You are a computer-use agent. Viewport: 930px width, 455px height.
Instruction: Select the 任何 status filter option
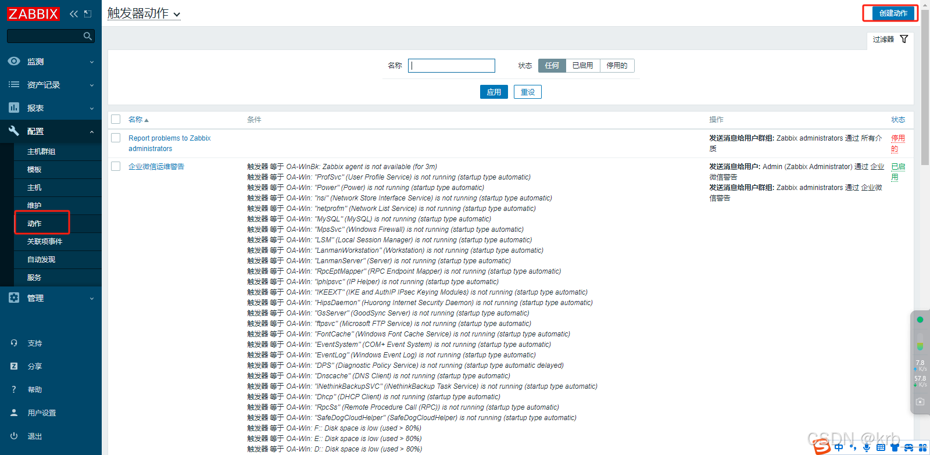pos(552,66)
